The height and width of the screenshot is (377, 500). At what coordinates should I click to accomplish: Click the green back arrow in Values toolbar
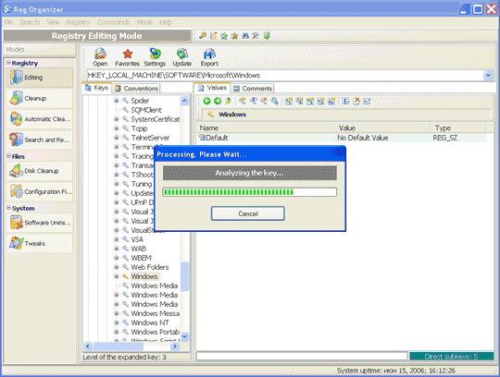click(206, 101)
